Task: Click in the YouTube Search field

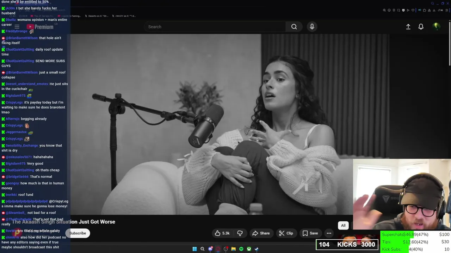Action: 215,27
